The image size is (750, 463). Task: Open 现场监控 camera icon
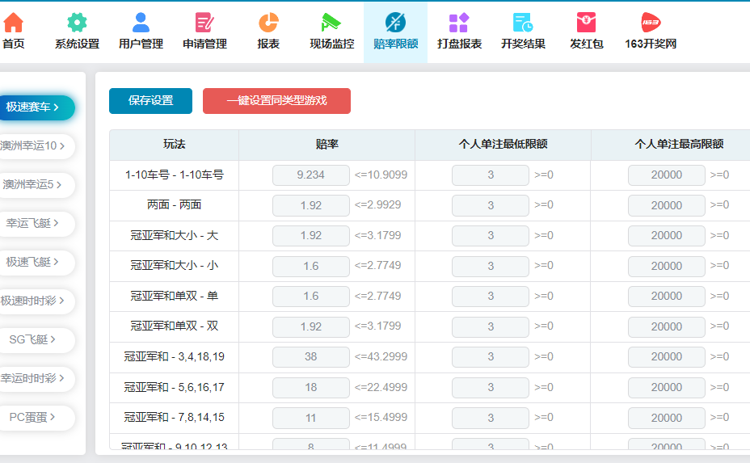(x=331, y=23)
